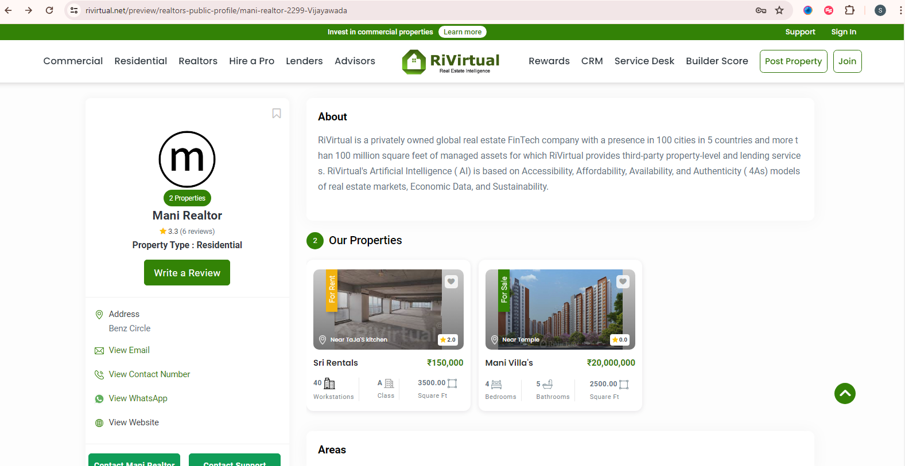Click the globe icon beside View Website

click(99, 423)
